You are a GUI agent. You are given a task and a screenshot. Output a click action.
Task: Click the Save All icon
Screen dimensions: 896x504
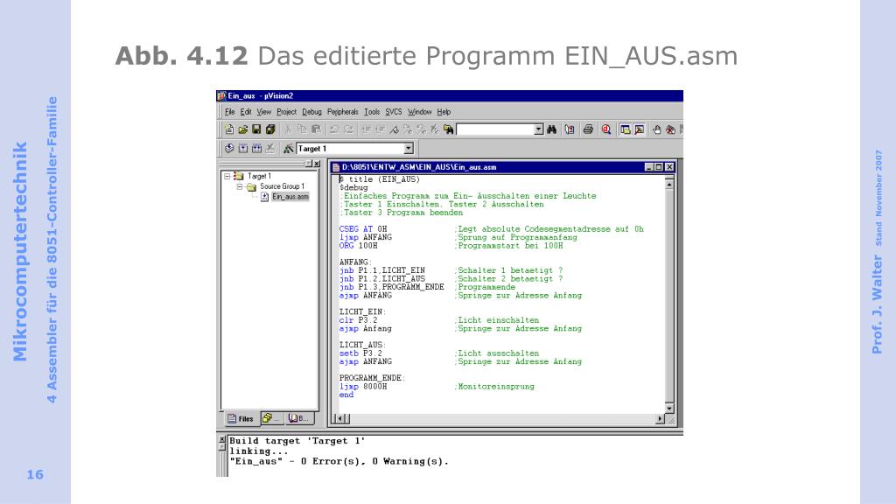coord(270,129)
